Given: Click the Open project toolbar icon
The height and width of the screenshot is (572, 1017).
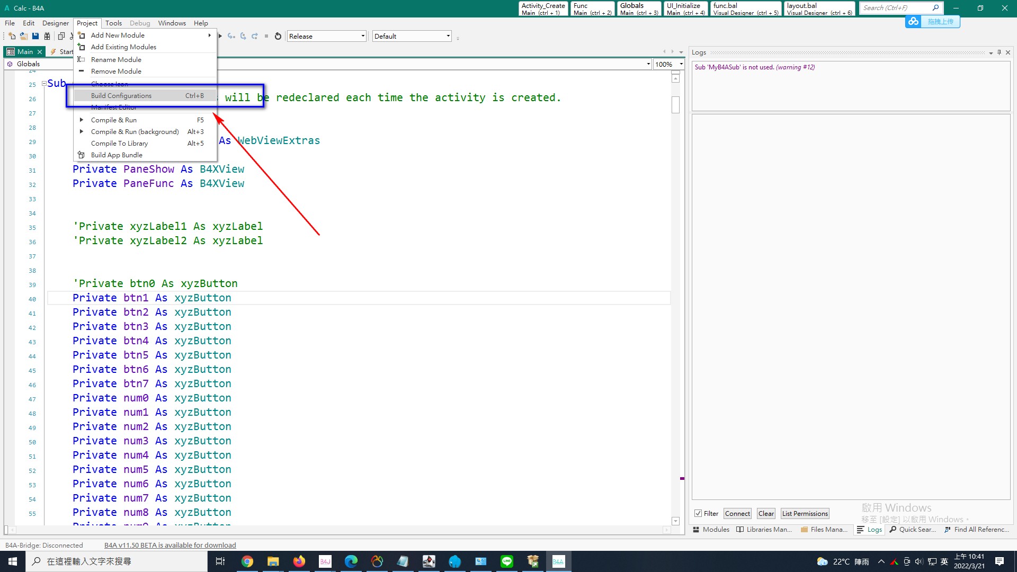Looking at the screenshot, I should pyautogui.click(x=24, y=36).
